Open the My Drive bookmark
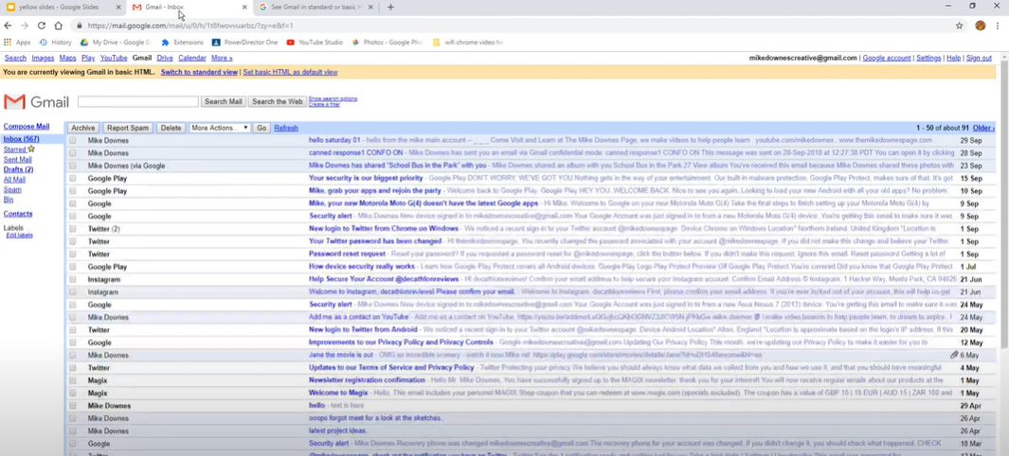1009x456 pixels. coord(116,43)
